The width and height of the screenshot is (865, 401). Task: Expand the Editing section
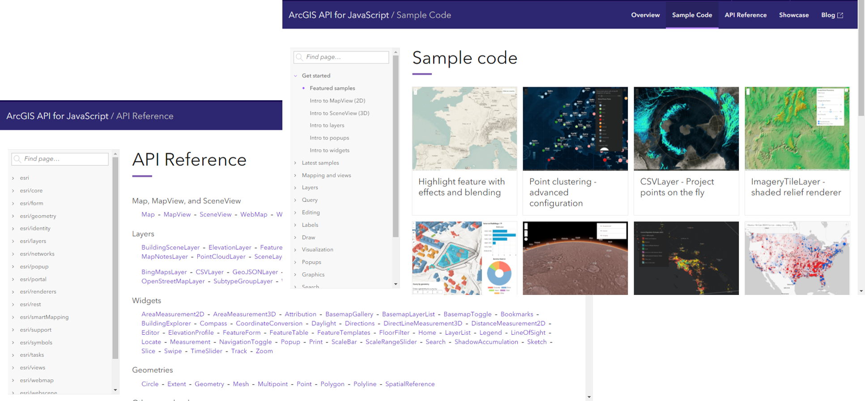pyautogui.click(x=295, y=213)
